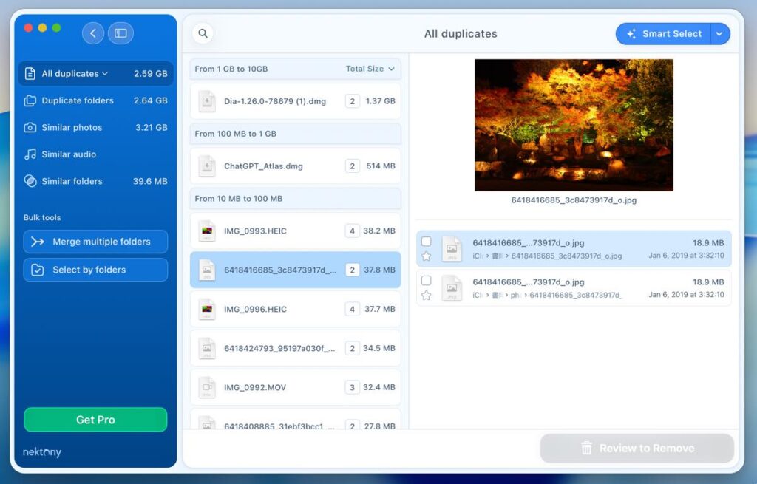Star the second 6418416685 duplicate file
The width and height of the screenshot is (757, 484).
pos(427,296)
